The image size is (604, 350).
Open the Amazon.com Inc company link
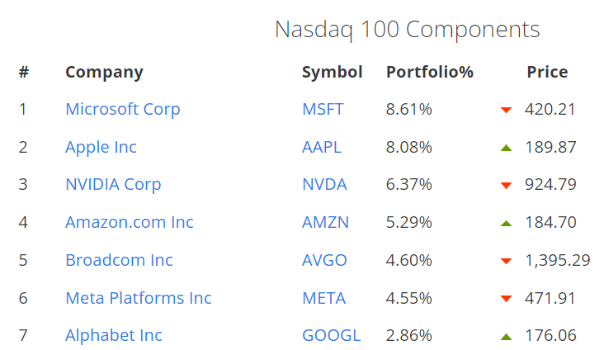(130, 222)
